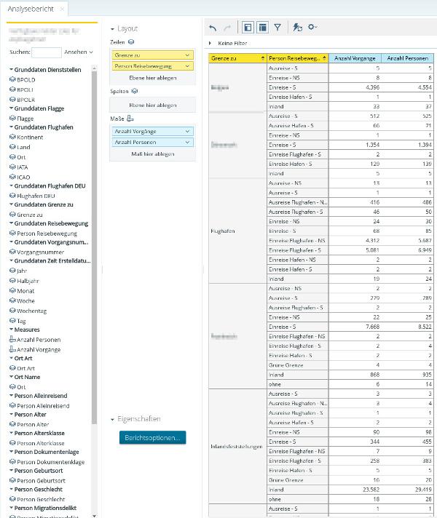Image resolution: width=437 pixels, height=518 pixels.
Task: Collapse Grunddaten Grenze zu tree group
Action: click(11, 204)
